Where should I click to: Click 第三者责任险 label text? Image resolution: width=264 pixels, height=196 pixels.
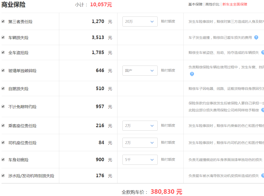[x=20, y=22]
